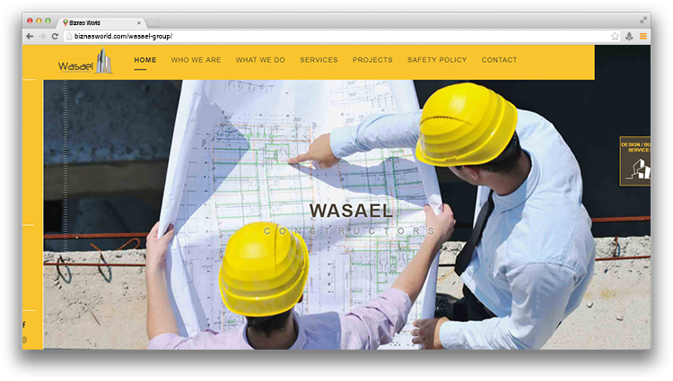Open SAFETY POLICY menu item

[x=437, y=60]
